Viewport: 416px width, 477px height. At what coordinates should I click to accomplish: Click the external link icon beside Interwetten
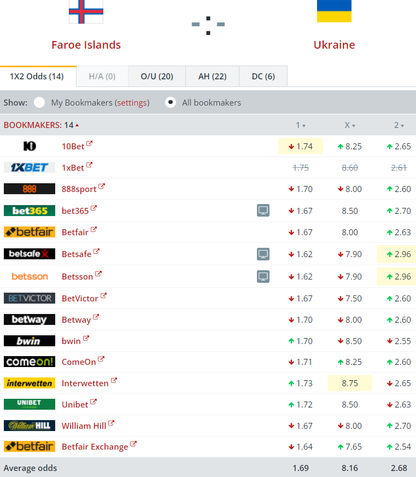click(114, 381)
